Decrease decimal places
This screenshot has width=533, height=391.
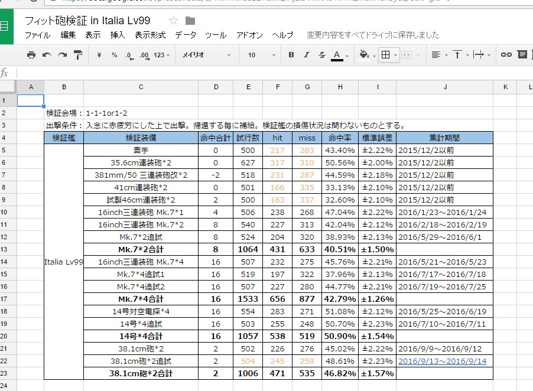(x=129, y=56)
